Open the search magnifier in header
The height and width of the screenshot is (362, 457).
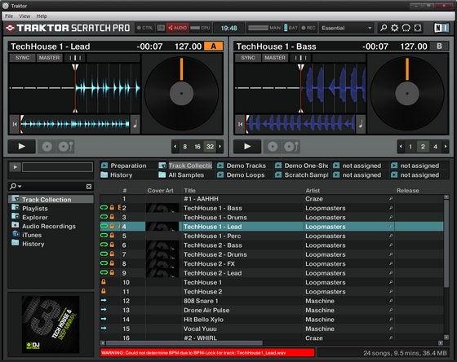click(384, 28)
